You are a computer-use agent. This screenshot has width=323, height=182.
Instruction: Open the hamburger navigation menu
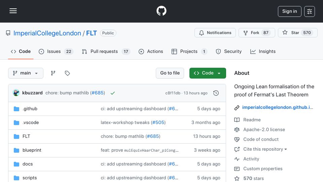(13, 11)
